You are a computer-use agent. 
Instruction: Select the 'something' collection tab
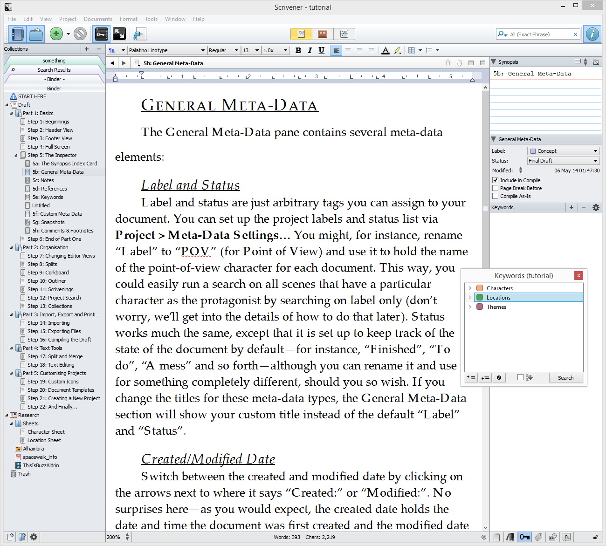point(54,61)
